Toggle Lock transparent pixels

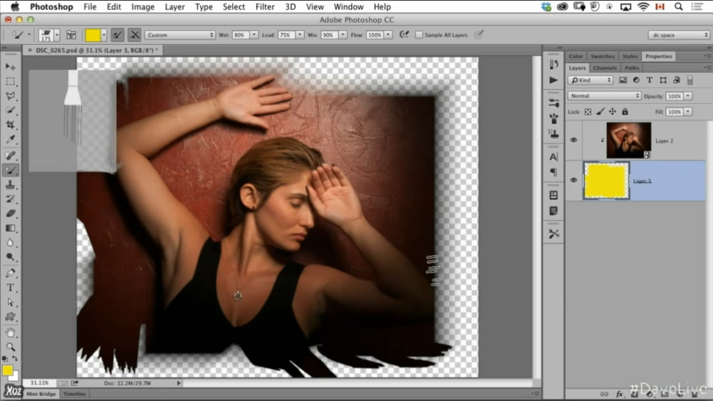tap(588, 111)
